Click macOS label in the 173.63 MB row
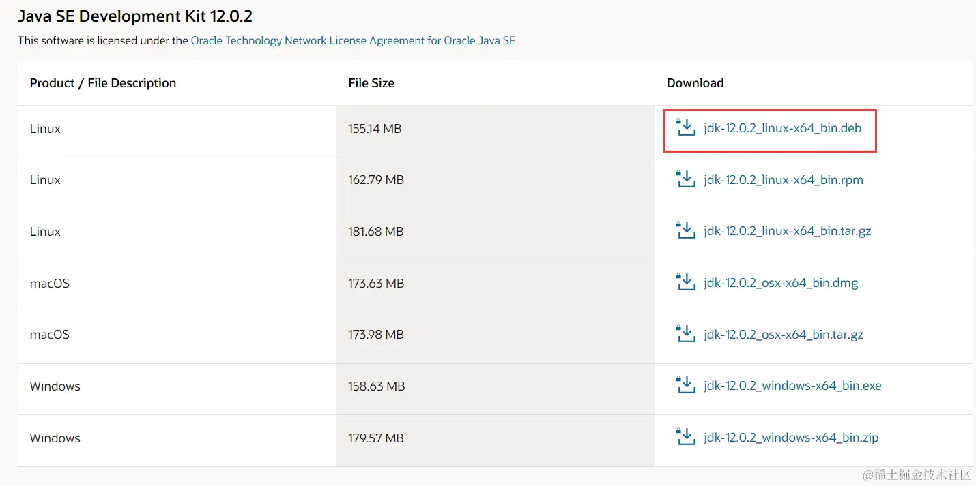 (50, 284)
